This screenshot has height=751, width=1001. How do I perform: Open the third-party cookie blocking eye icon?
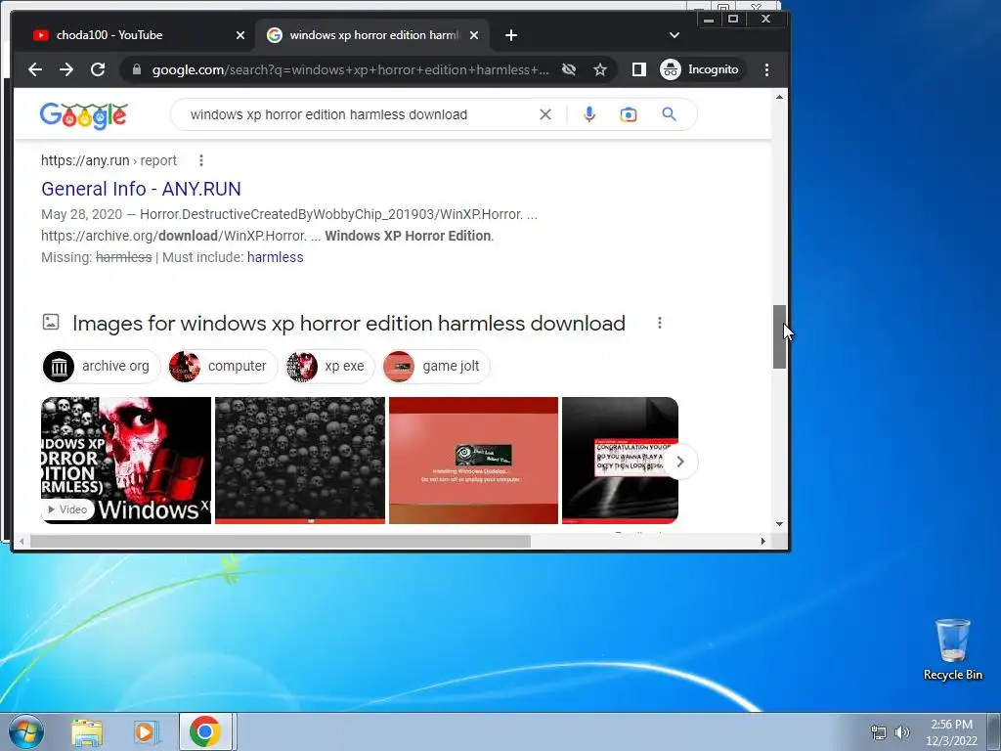pos(569,69)
